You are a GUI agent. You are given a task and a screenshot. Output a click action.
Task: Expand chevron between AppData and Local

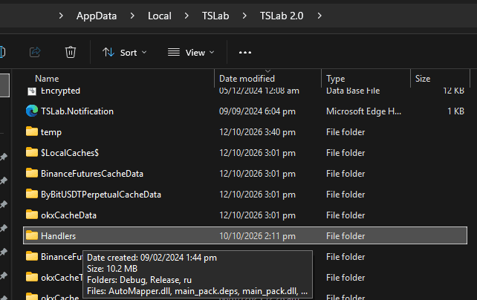132,16
